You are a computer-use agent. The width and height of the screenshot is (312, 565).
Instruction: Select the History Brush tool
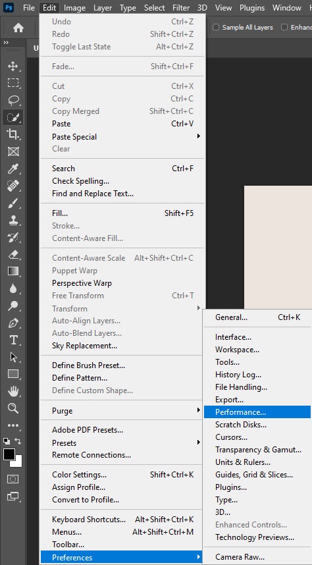point(13,237)
